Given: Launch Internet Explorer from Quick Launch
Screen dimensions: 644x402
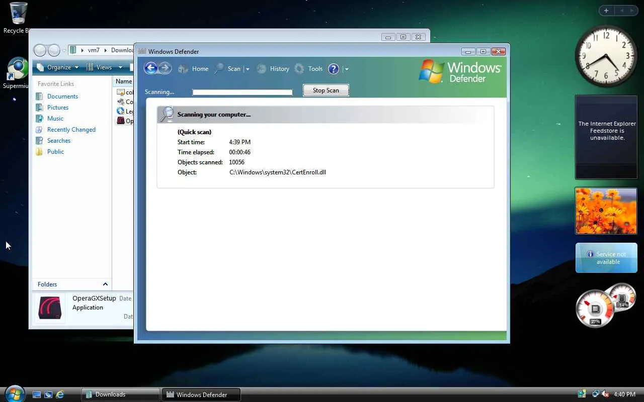Looking at the screenshot, I should pyautogui.click(x=60, y=394).
